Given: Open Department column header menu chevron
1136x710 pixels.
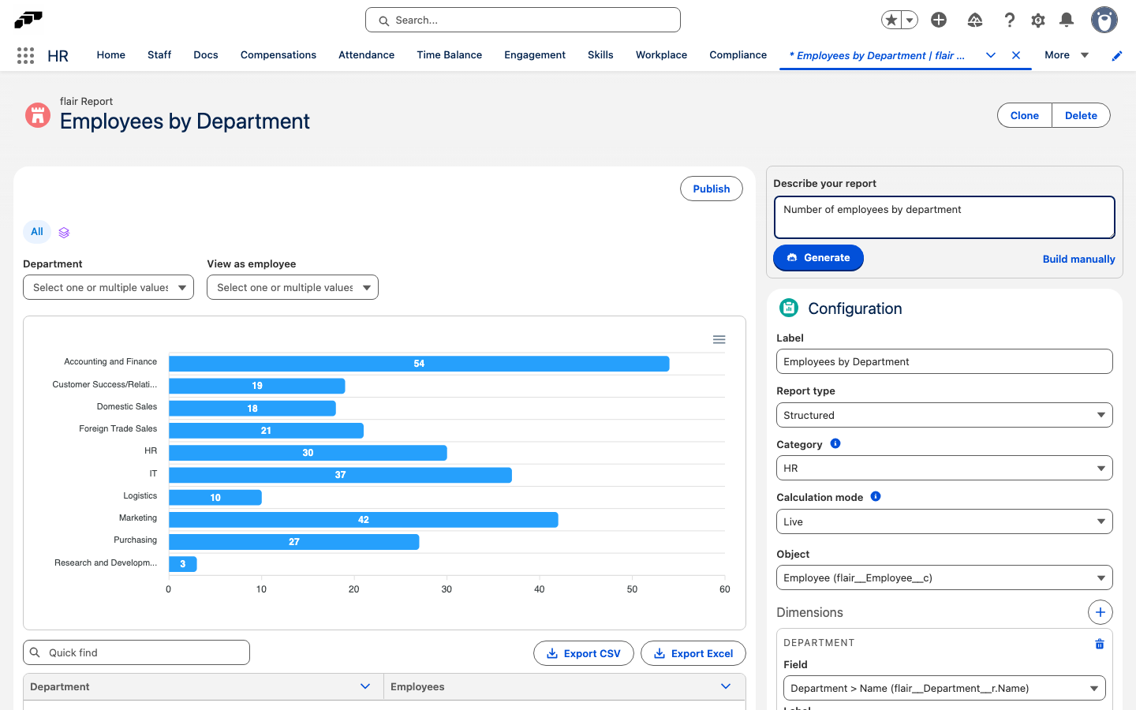Looking at the screenshot, I should 365,686.
